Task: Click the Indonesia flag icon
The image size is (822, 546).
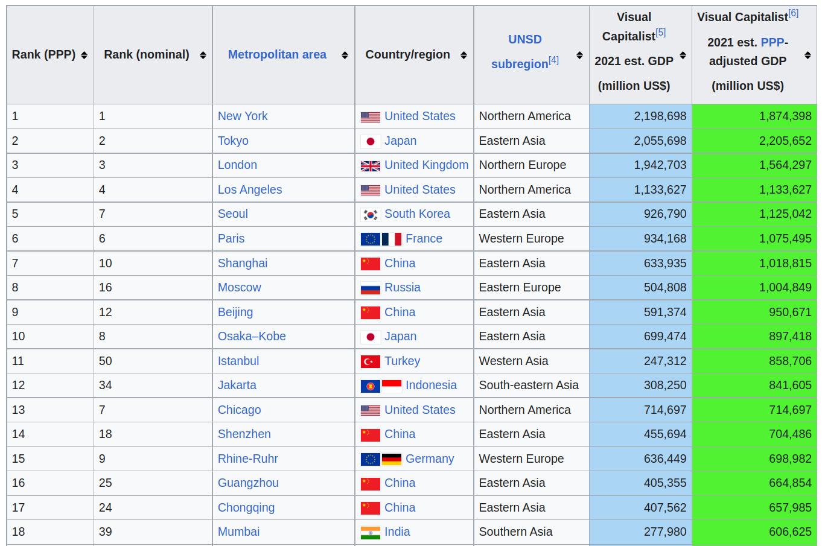Action: click(392, 386)
